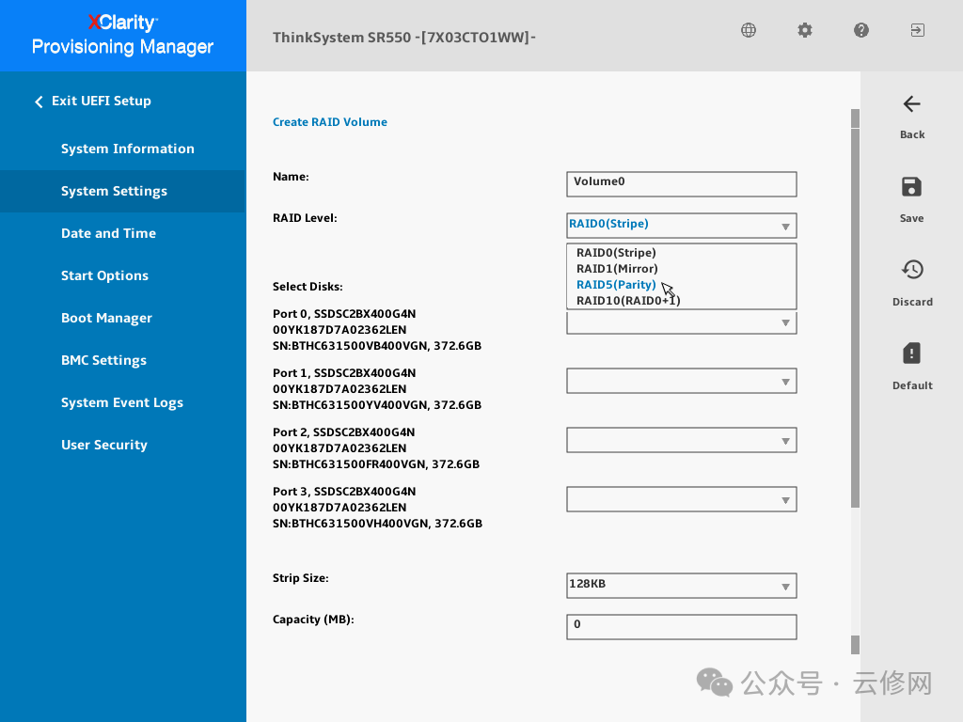This screenshot has height=722, width=963.
Task: Open the help question mark icon
Action: [x=861, y=30]
